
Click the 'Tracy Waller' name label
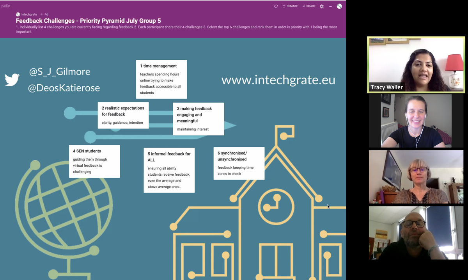tap(386, 87)
